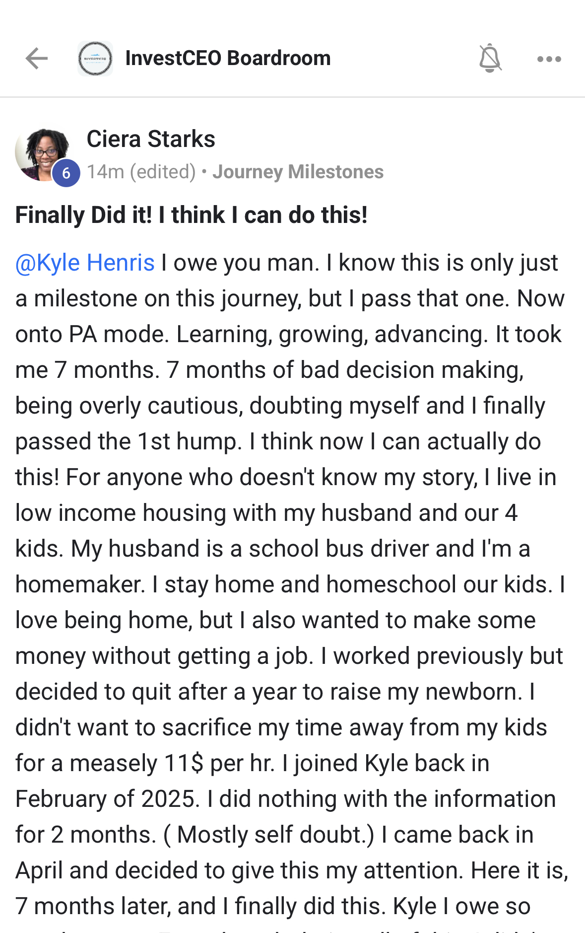
Task: Open the three-dot more options menu
Action: (549, 59)
